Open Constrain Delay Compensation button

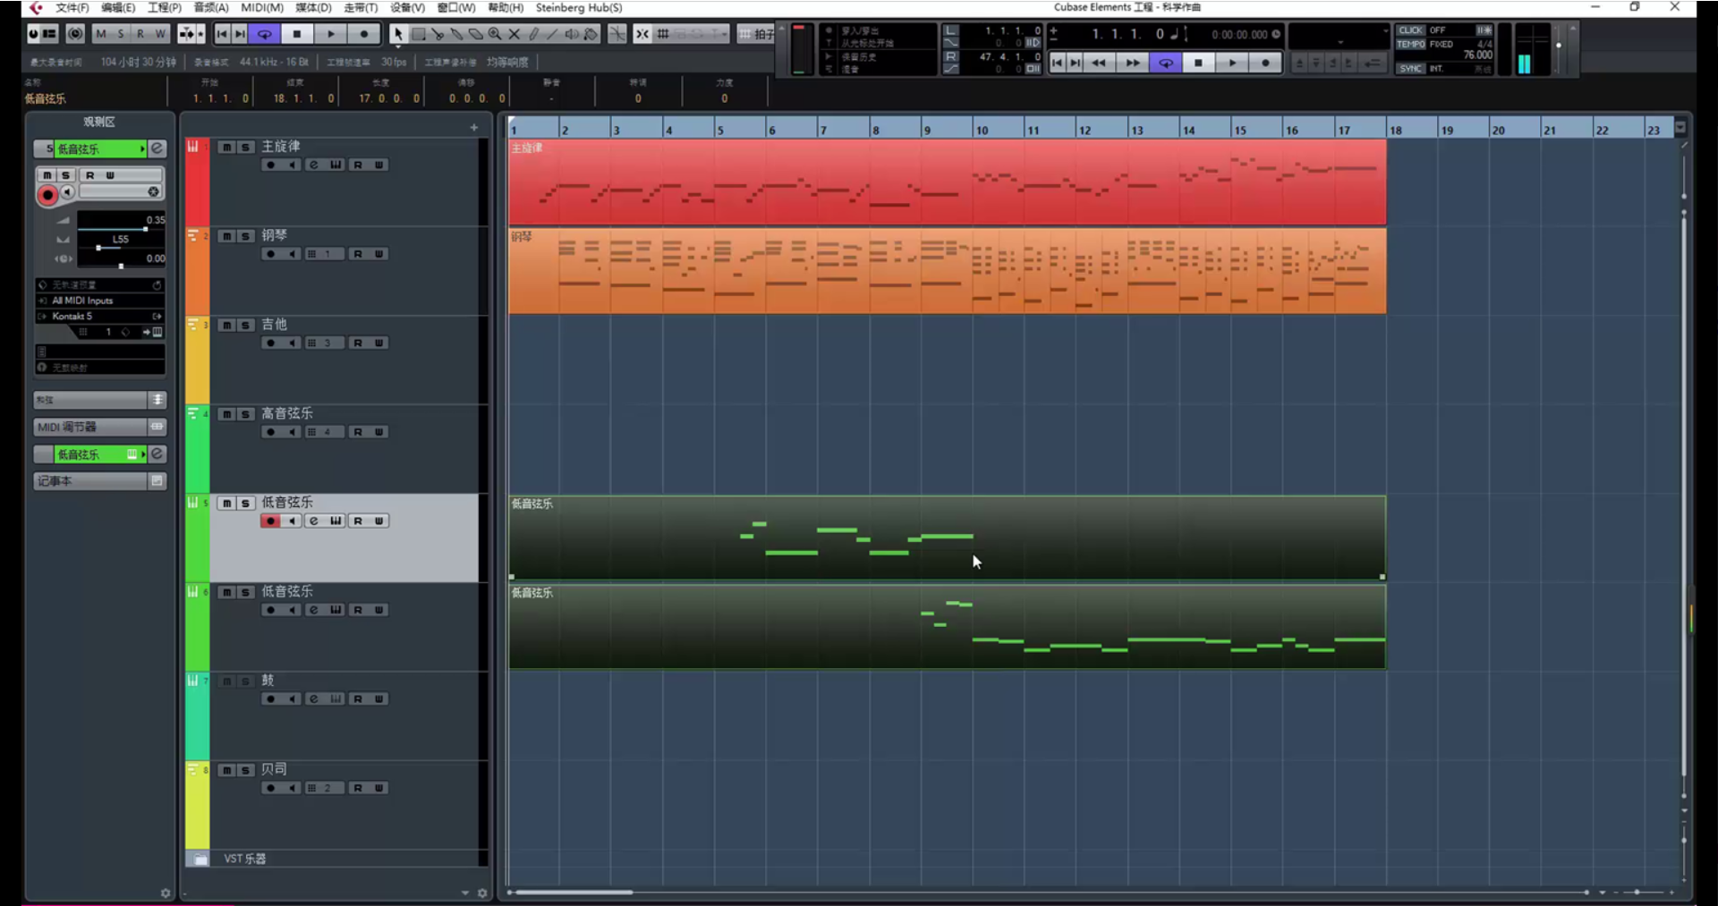point(75,34)
